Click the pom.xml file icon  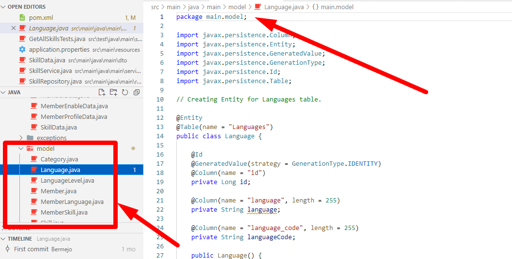[22, 17]
